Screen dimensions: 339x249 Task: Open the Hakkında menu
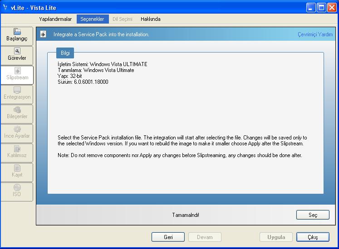click(x=151, y=19)
